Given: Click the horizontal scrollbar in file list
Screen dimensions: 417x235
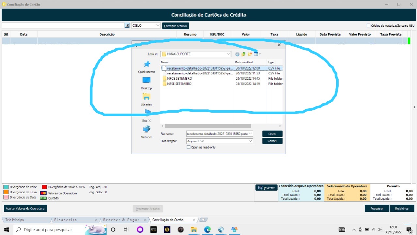Looking at the screenshot, I should point(208,126).
